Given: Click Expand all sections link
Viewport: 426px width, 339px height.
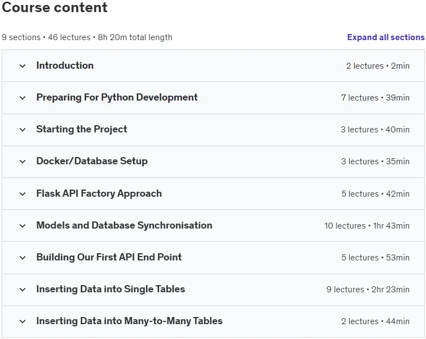Looking at the screenshot, I should click(x=386, y=37).
